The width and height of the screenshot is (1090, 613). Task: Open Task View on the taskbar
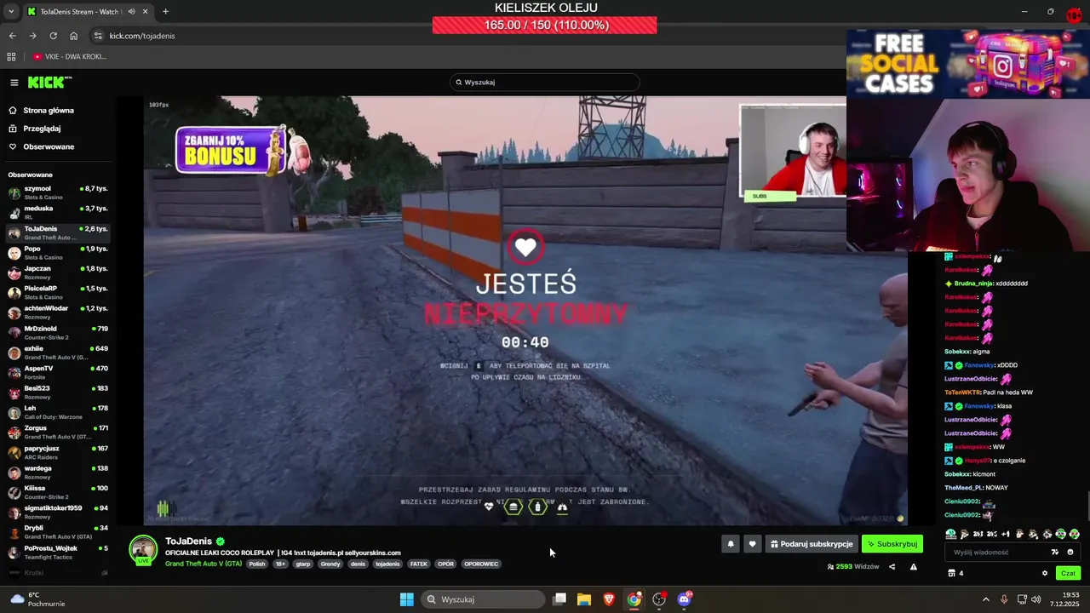tap(559, 599)
